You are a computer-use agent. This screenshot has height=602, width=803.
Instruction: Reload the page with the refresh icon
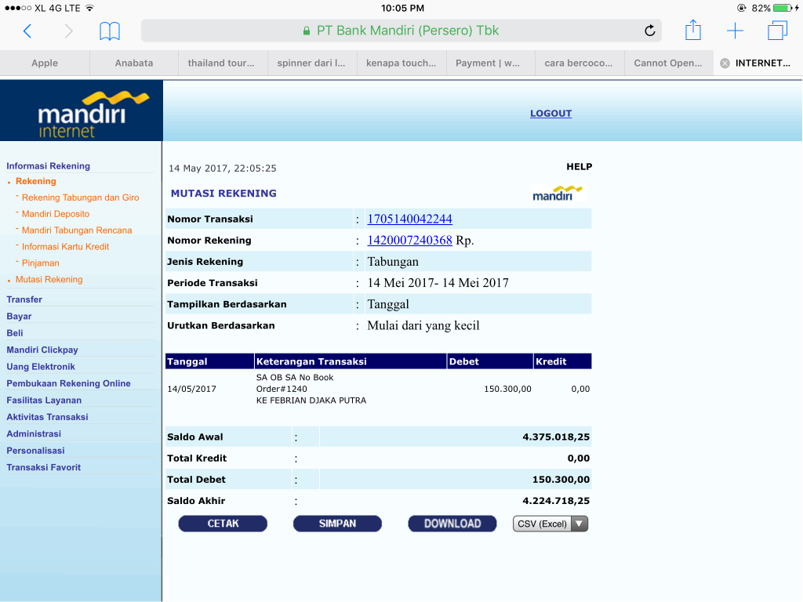tap(650, 31)
